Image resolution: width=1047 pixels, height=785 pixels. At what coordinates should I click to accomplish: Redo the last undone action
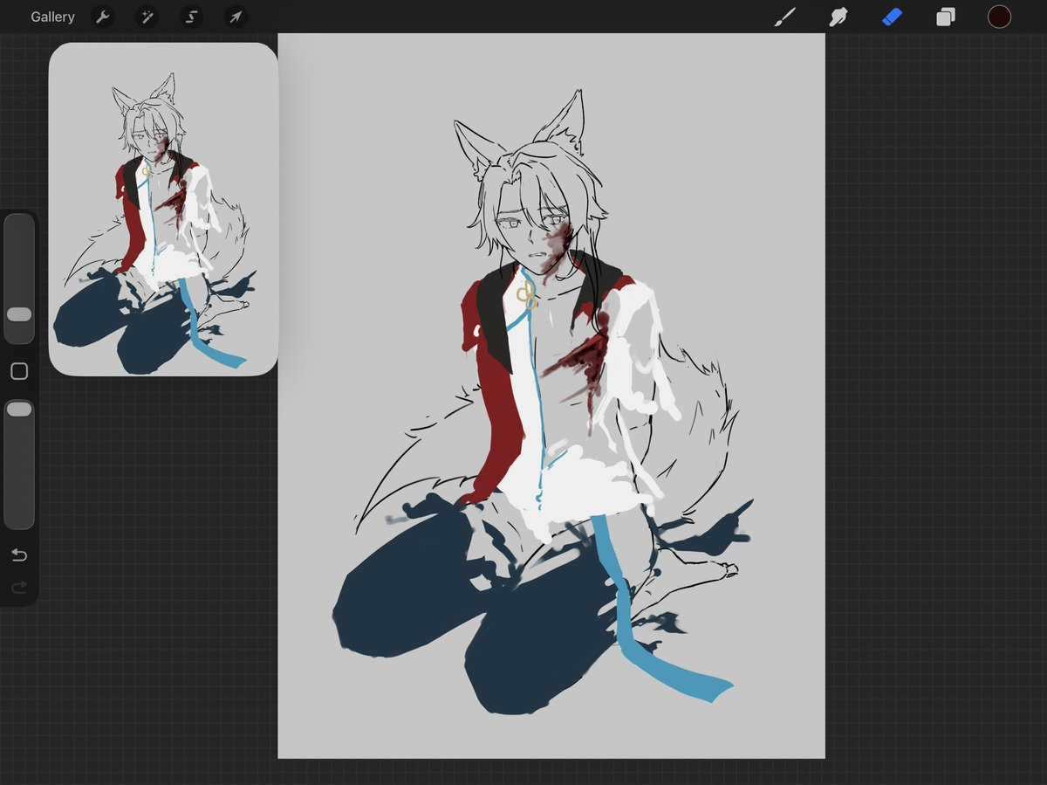coord(19,588)
